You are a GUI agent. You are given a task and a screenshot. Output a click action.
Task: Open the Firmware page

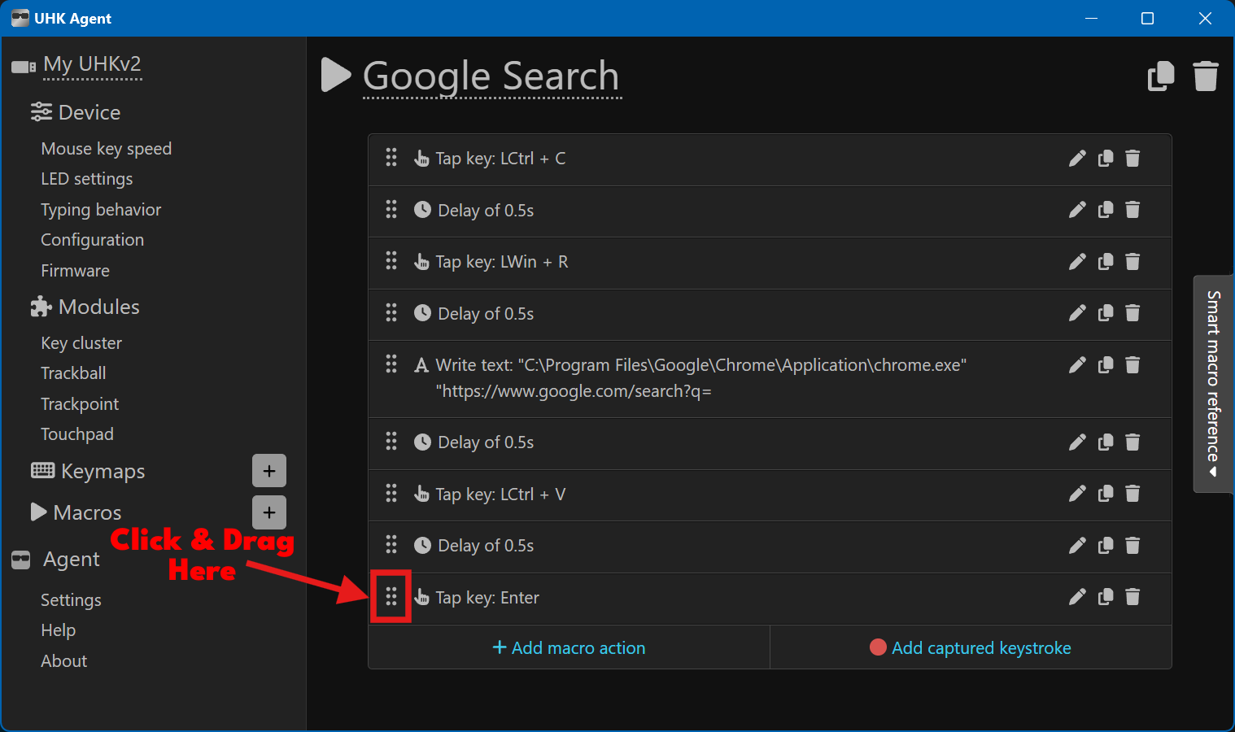(76, 271)
